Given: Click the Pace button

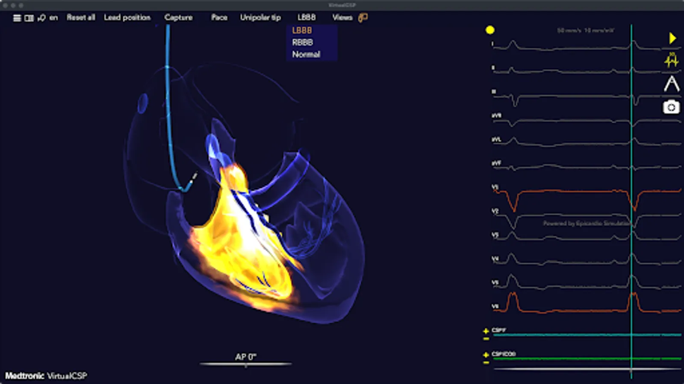Looking at the screenshot, I should [219, 18].
